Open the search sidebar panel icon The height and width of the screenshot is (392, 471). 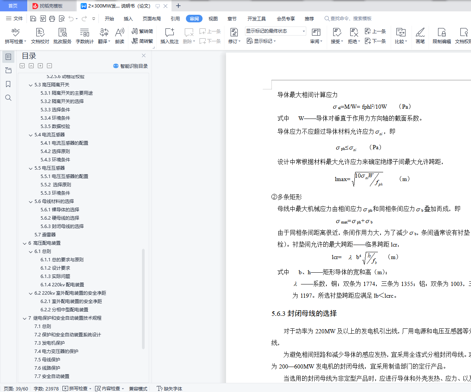coord(8,98)
